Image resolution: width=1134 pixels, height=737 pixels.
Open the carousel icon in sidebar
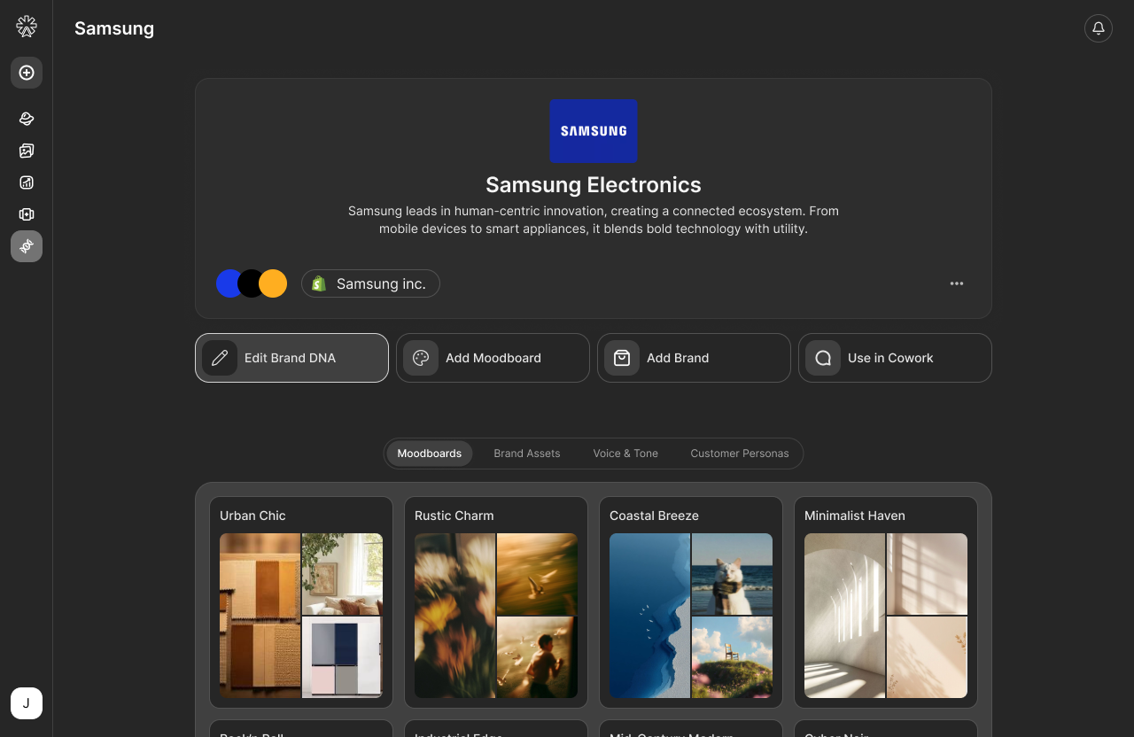[27, 214]
